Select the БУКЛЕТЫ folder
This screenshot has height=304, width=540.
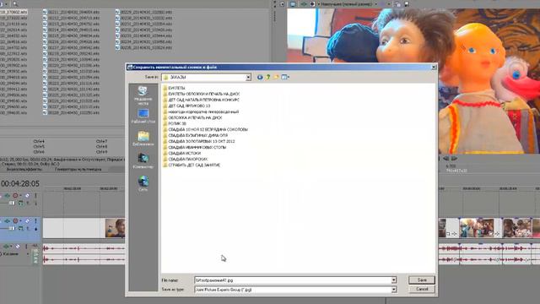tap(174, 88)
